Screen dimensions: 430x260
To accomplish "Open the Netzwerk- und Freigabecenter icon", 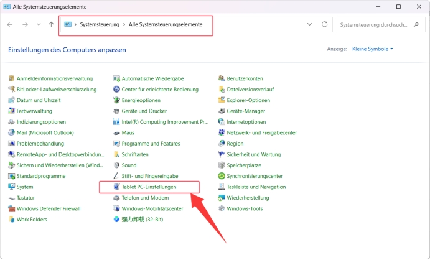I will point(222,133).
